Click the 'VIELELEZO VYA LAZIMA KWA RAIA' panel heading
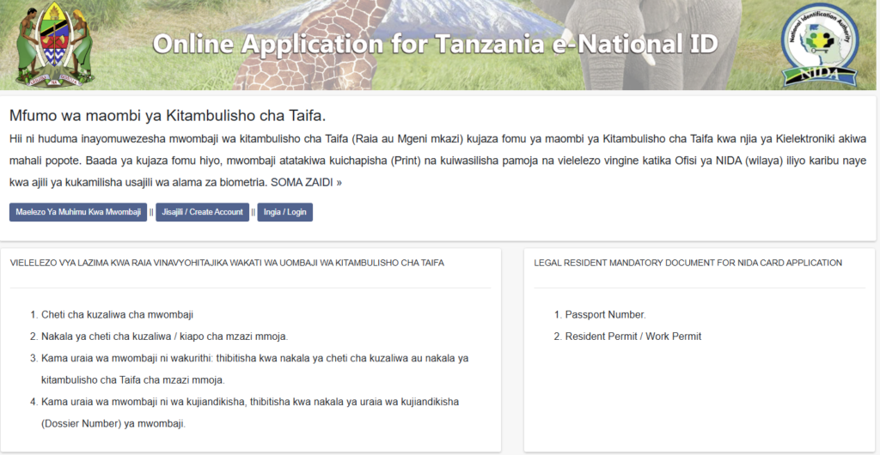The width and height of the screenshot is (880, 455). [227, 263]
